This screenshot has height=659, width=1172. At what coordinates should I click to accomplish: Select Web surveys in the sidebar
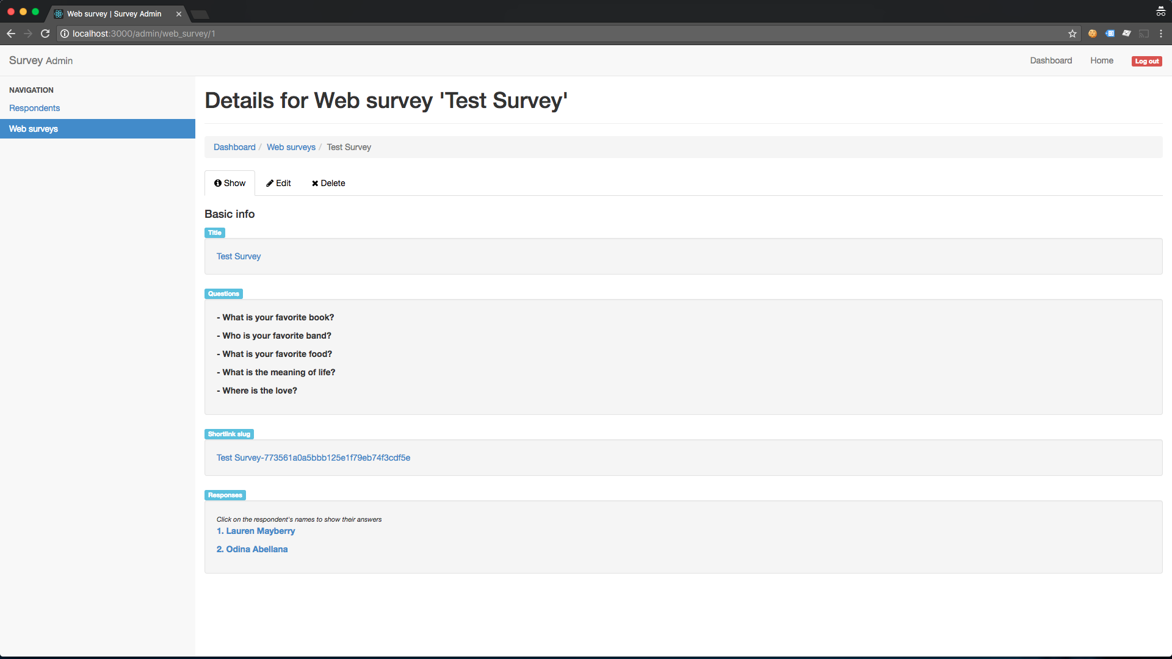(x=98, y=129)
